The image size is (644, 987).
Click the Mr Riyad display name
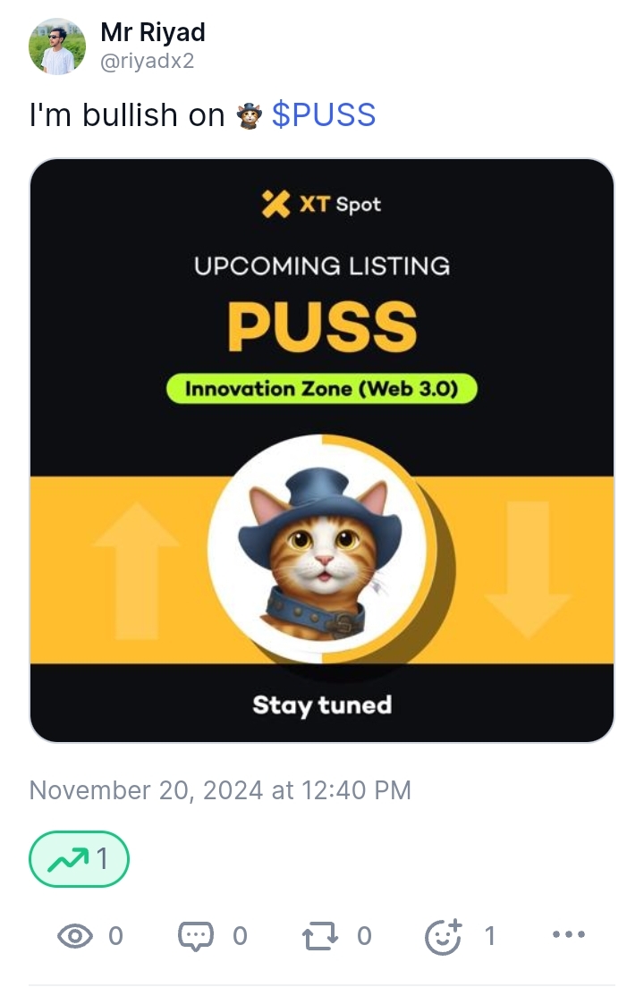pyautogui.click(x=153, y=32)
